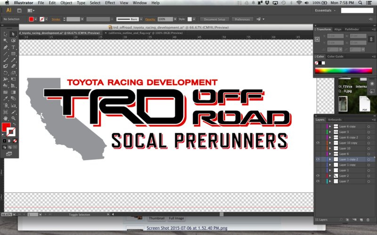Select the Magic Wand tool
Image resolution: width=377 pixels, height=235 pixels.
click(x=5, y=40)
